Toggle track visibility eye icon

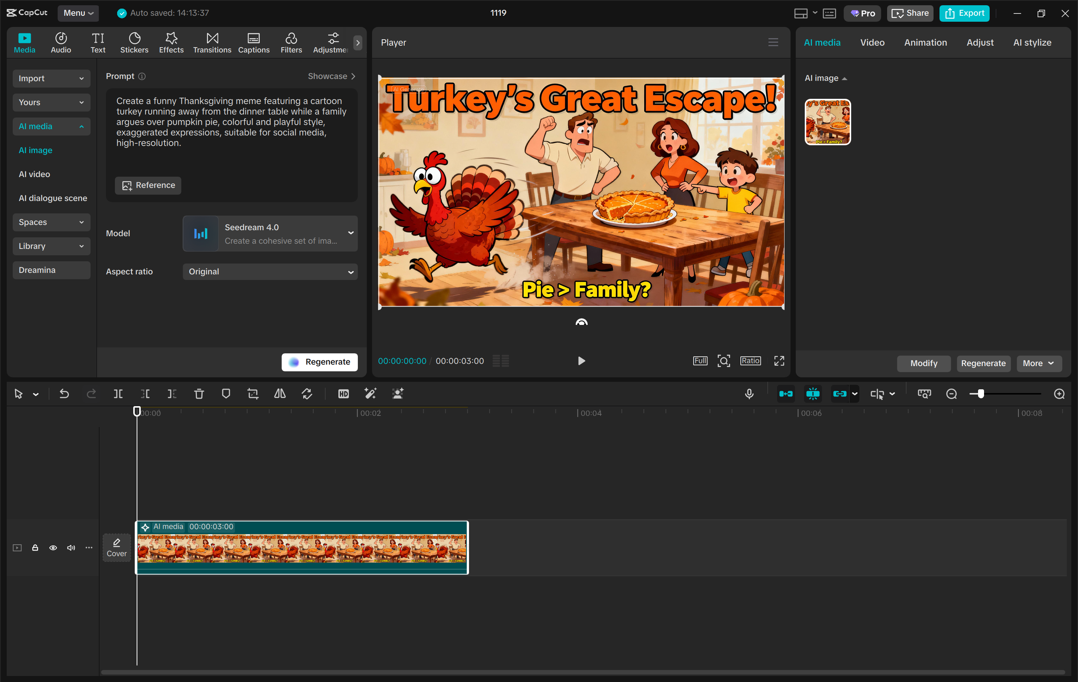click(53, 548)
